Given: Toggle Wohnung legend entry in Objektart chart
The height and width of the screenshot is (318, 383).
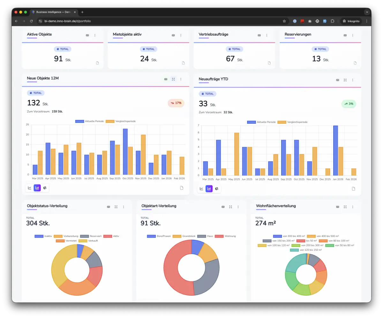Looking at the screenshot, I should (226, 236).
